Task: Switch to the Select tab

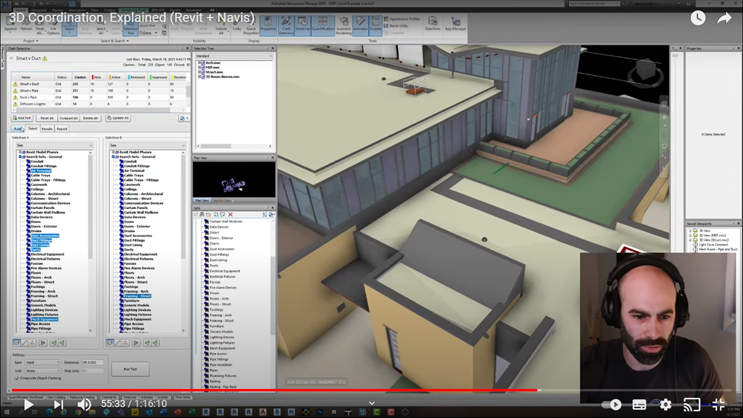Action: coord(32,129)
